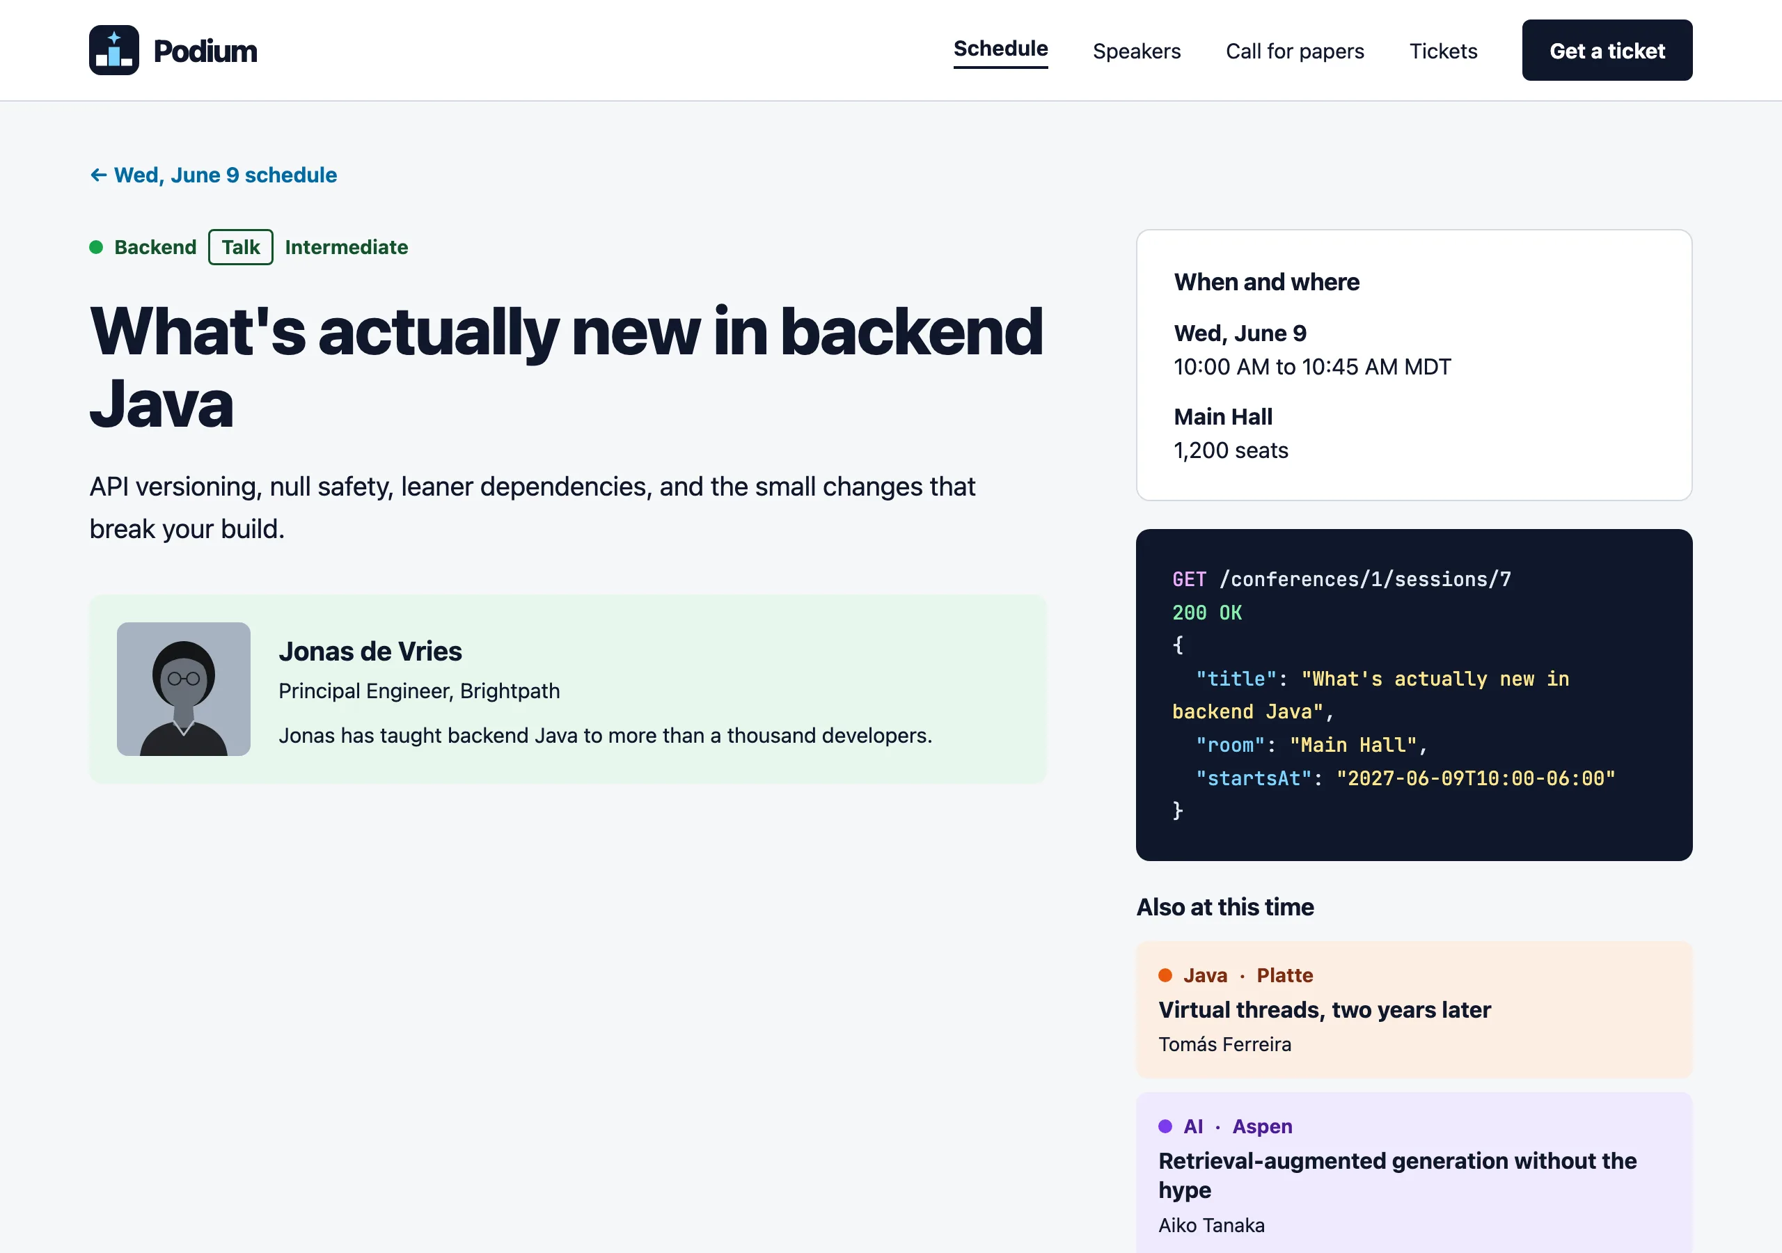Click the GET /conferences/1/sessions/7 line
Viewport: 1782px width, 1253px height.
[x=1342, y=580]
